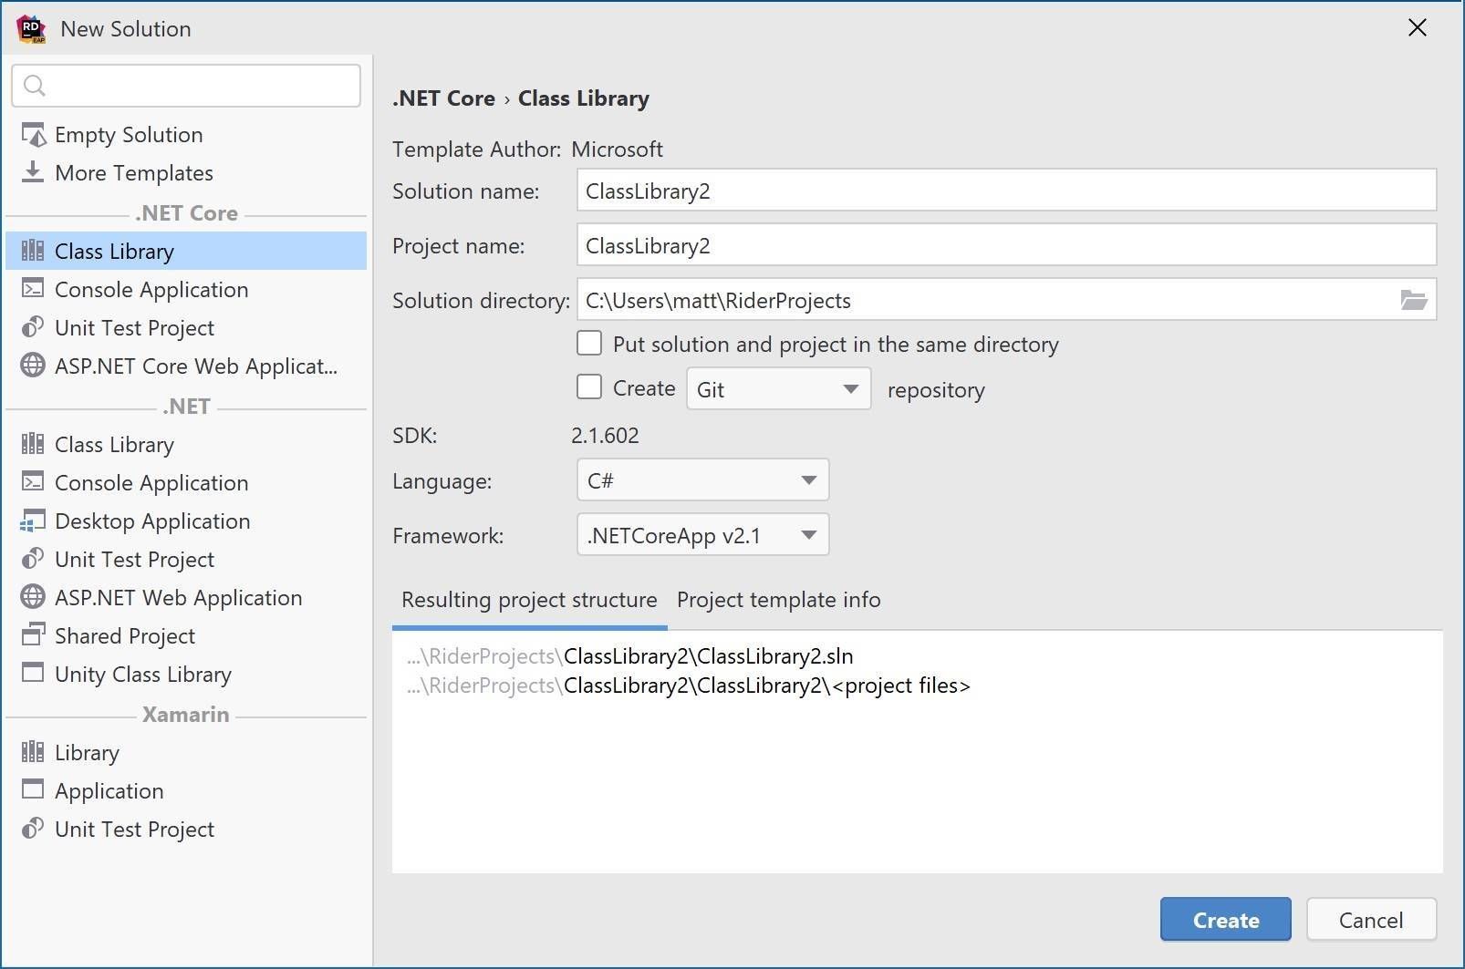
Task: Select the Resulting project structure tab
Action: 528,600
